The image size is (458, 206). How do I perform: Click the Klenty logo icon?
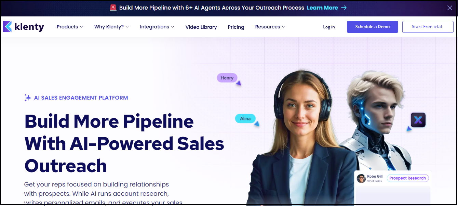pos(7,27)
